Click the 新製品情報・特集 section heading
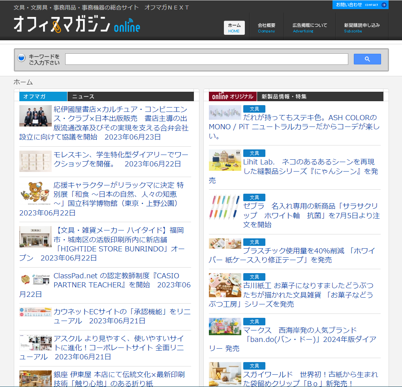Image resolution: width=402 pixels, height=387 pixels. [x=284, y=96]
